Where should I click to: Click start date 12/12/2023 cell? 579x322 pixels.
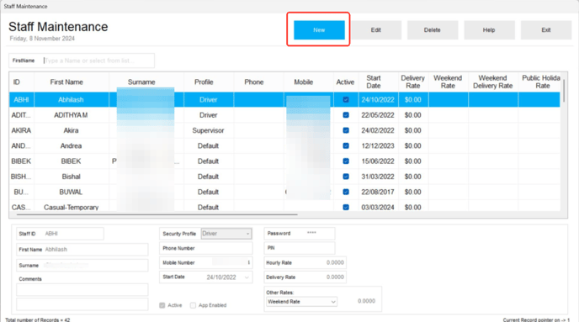pyautogui.click(x=378, y=145)
